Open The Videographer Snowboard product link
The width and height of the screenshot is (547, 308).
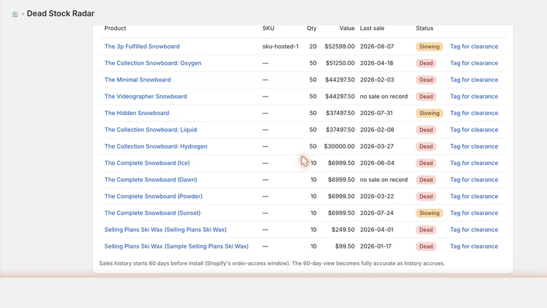click(146, 97)
